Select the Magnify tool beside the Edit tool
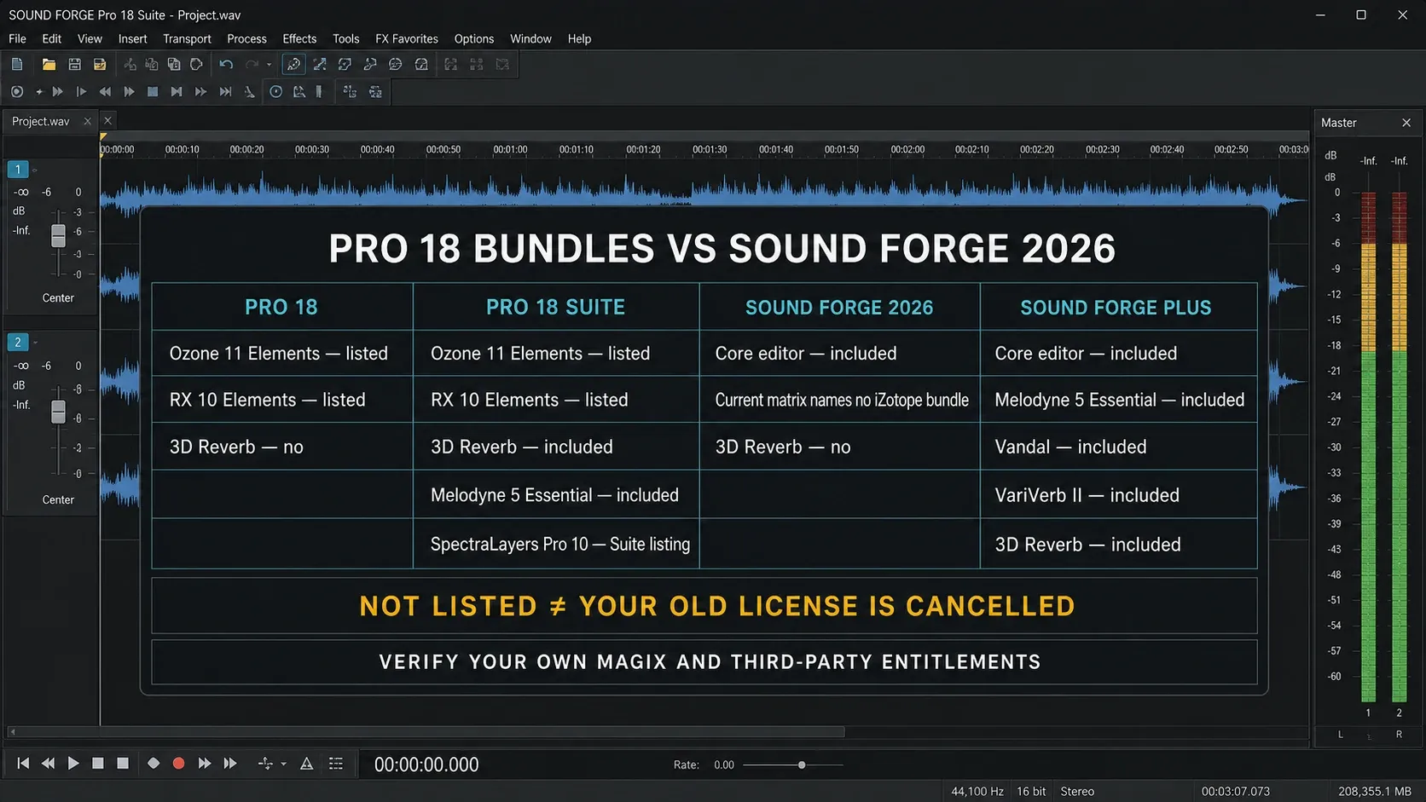This screenshot has width=1426, height=802. [x=320, y=65]
